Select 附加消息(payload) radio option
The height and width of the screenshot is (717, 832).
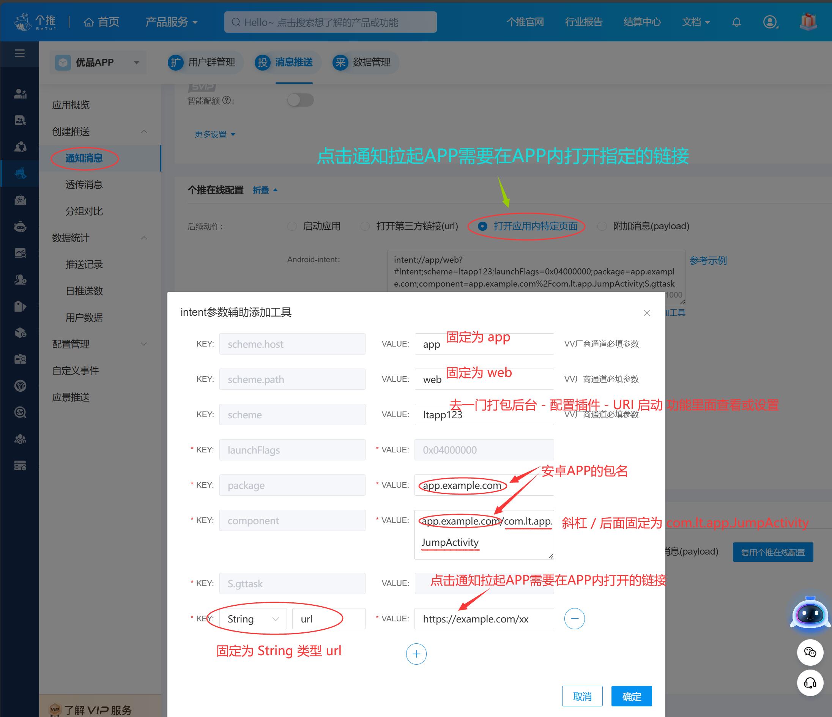pos(602,227)
